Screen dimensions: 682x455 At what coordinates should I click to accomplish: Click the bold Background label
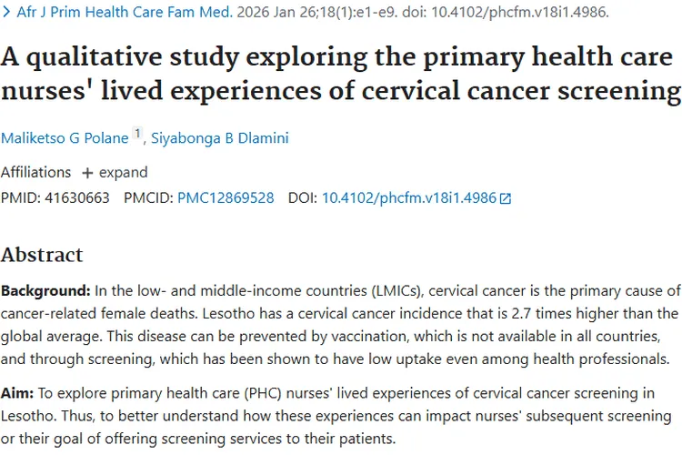tap(45, 291)
